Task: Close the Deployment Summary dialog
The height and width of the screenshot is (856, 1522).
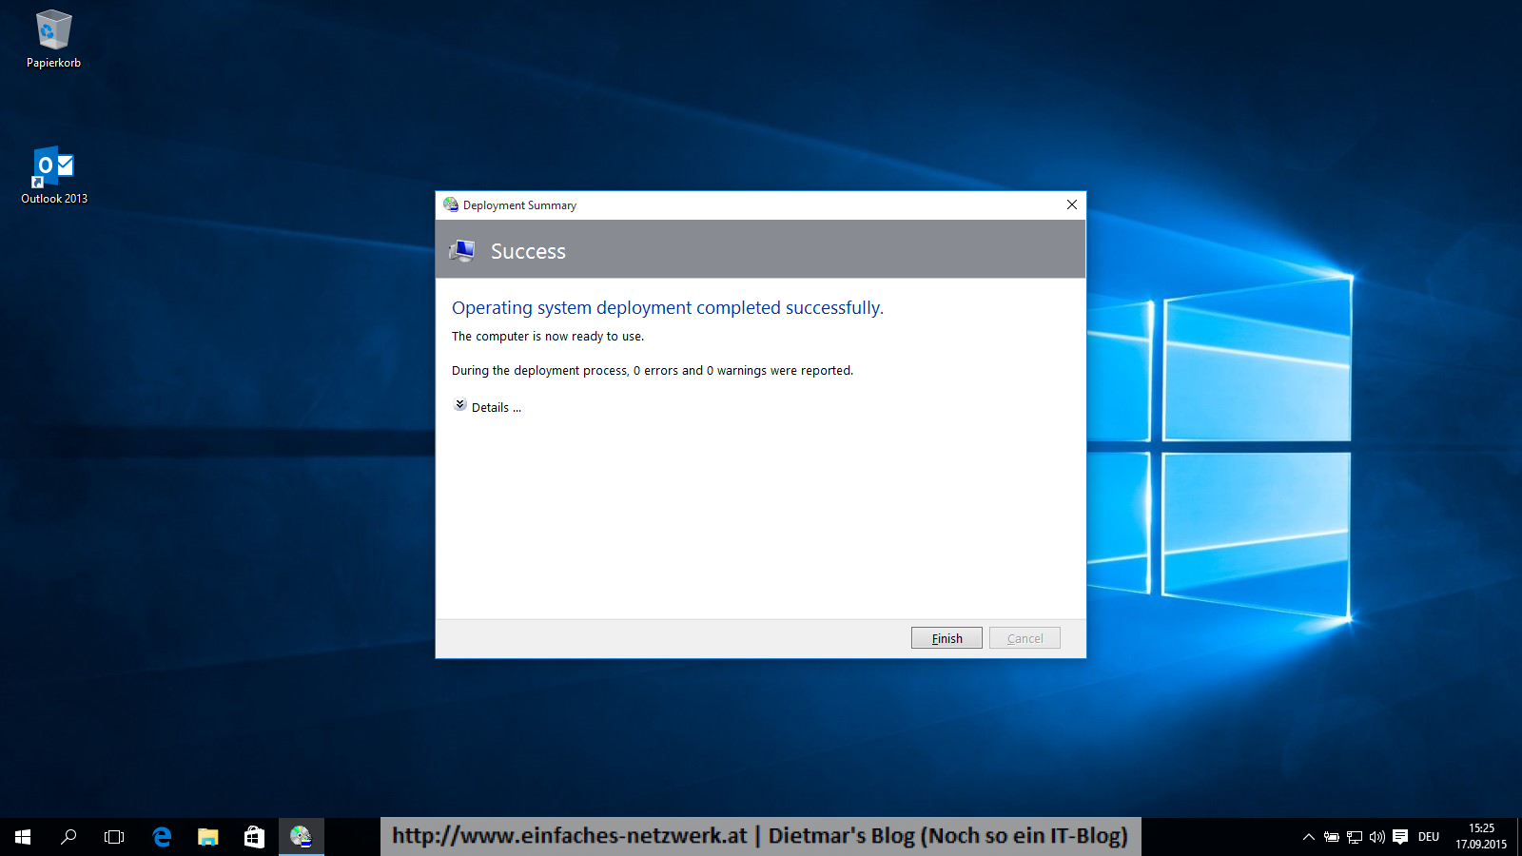Action: 1072,204
